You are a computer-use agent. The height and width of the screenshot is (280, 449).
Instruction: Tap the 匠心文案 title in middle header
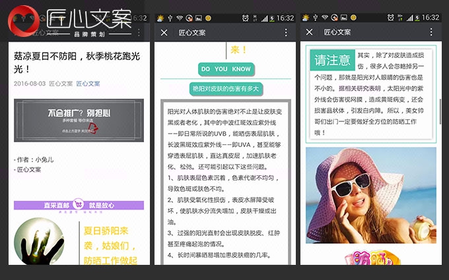click(191, 32)
